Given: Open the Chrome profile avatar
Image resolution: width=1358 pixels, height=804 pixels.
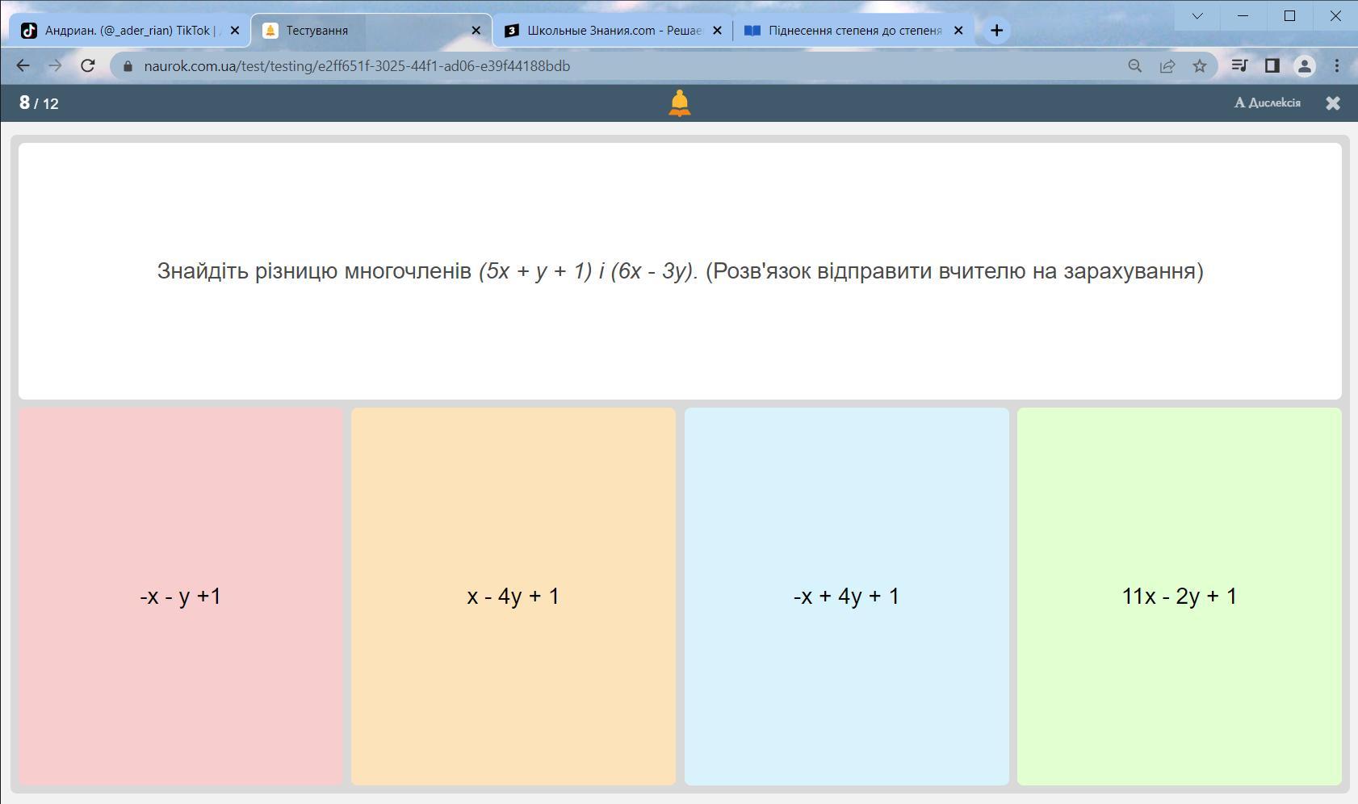Looking at the screenshot, I should pos(1304,66).
